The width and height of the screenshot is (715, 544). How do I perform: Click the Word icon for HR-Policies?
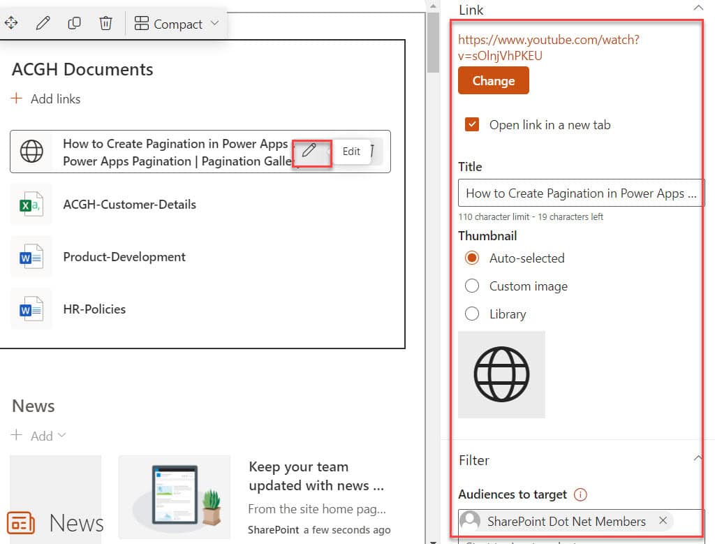(x=31, y=309)
